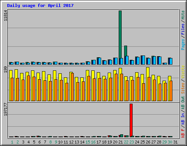The image size is (187, 146).
Task: Click day 9 on the x-axis
Action: [x=56, y=142]
